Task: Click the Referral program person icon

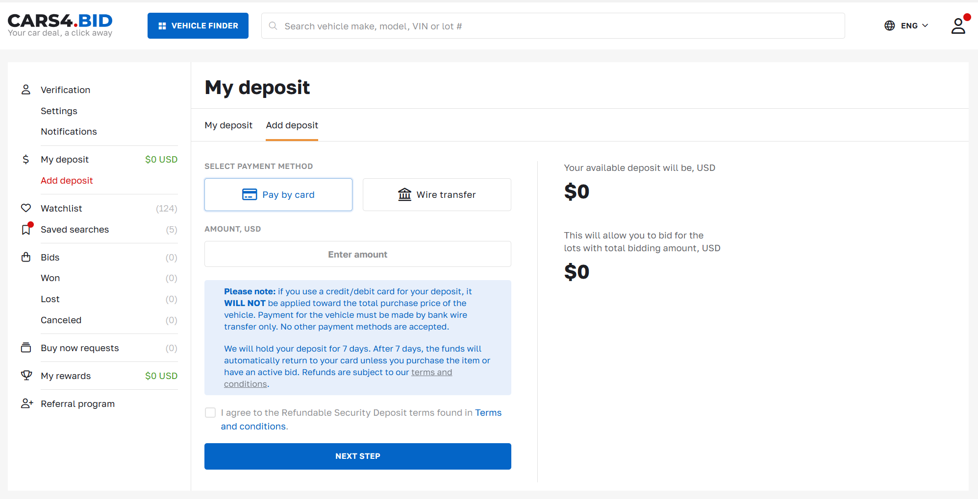Action: (x=26, y=404)
